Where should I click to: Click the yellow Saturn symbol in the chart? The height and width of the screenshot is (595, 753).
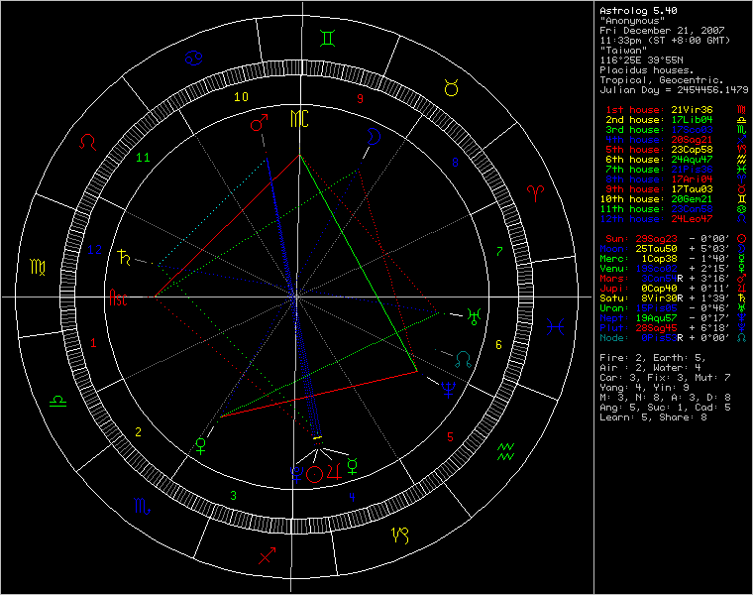[x=125, y=258]
